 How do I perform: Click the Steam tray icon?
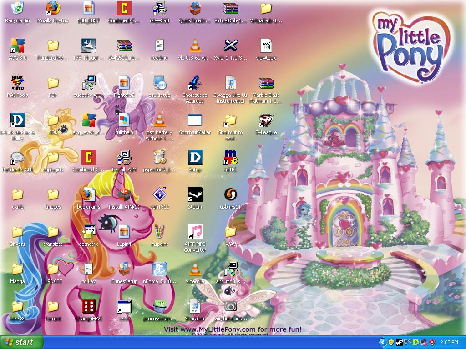click(400, 343)
